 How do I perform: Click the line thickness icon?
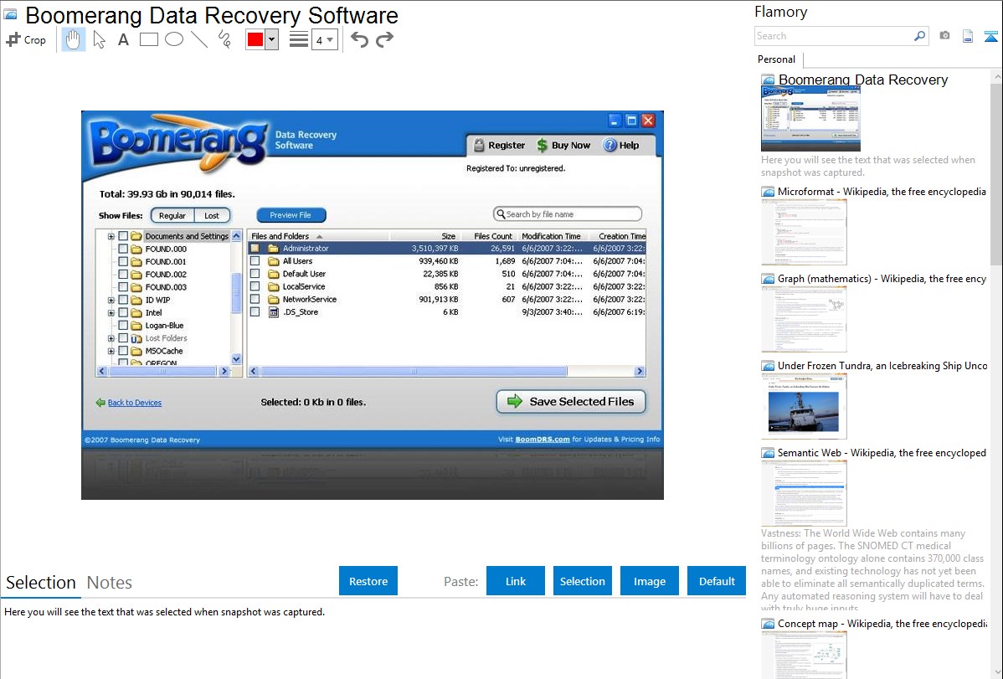[299, 39]
